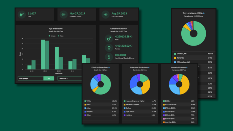The image size is (233, 131).
Task: Click the First Fan Created clock icon
Action: click(x=63, y=15)
